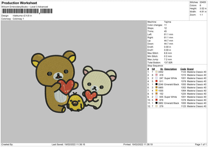Click the Colors value '8'
Viewport: 208px width, 147px height.
point(200,6)
